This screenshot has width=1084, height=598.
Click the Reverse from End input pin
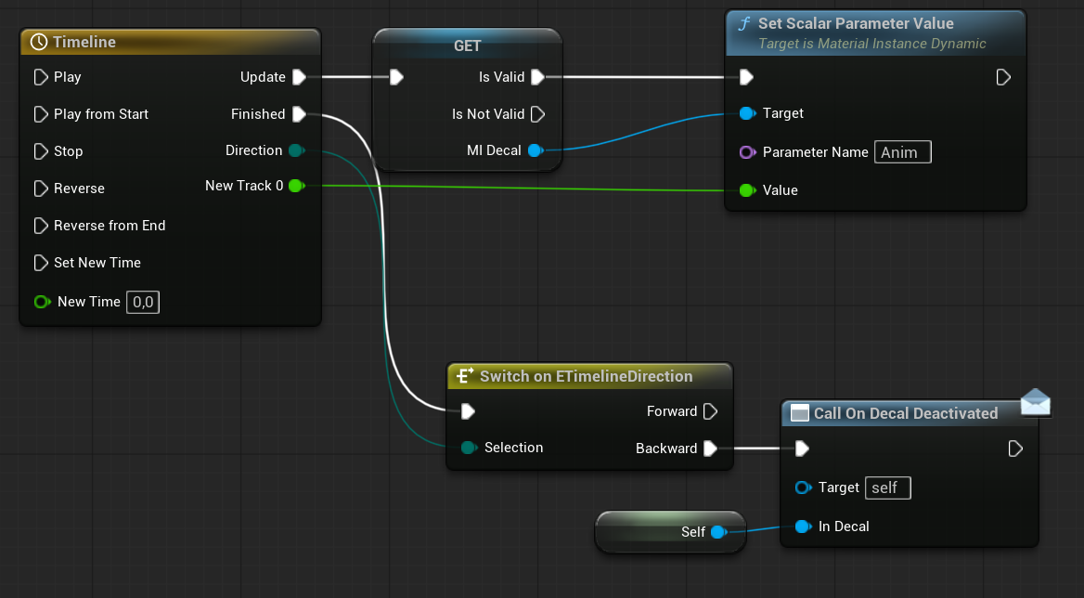click(x=40, y=226)
